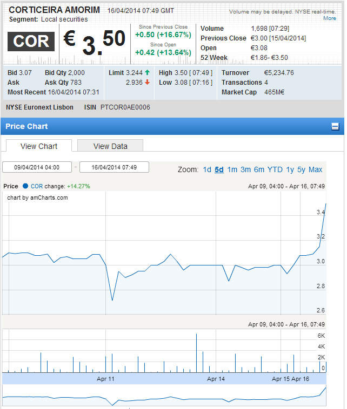Set chart zoom to 6m

point(259,169)
